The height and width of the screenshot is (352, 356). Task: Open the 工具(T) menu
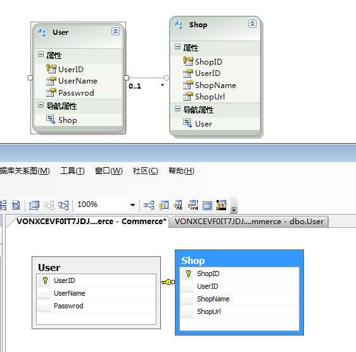pyautogui.click(x=72, y=171)
